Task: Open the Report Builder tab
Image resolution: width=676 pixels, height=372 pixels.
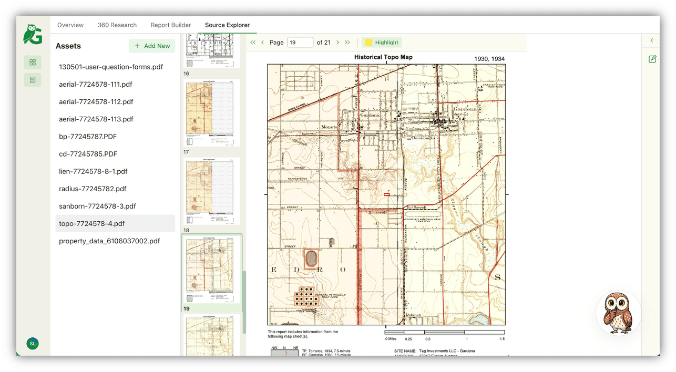Action: (171, 25)
